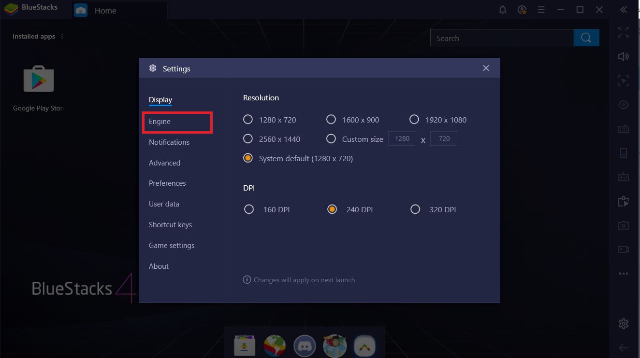Click the Settings gear icon in dialog header
The height and width of the screenshot is (358, 640).
click(153, 68)
